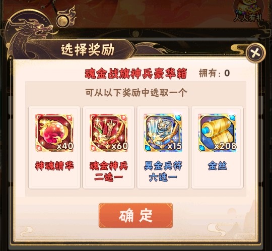Click the 魂金神兵二选一 label
The image size is (272, 251).
(x=109, y=171)
